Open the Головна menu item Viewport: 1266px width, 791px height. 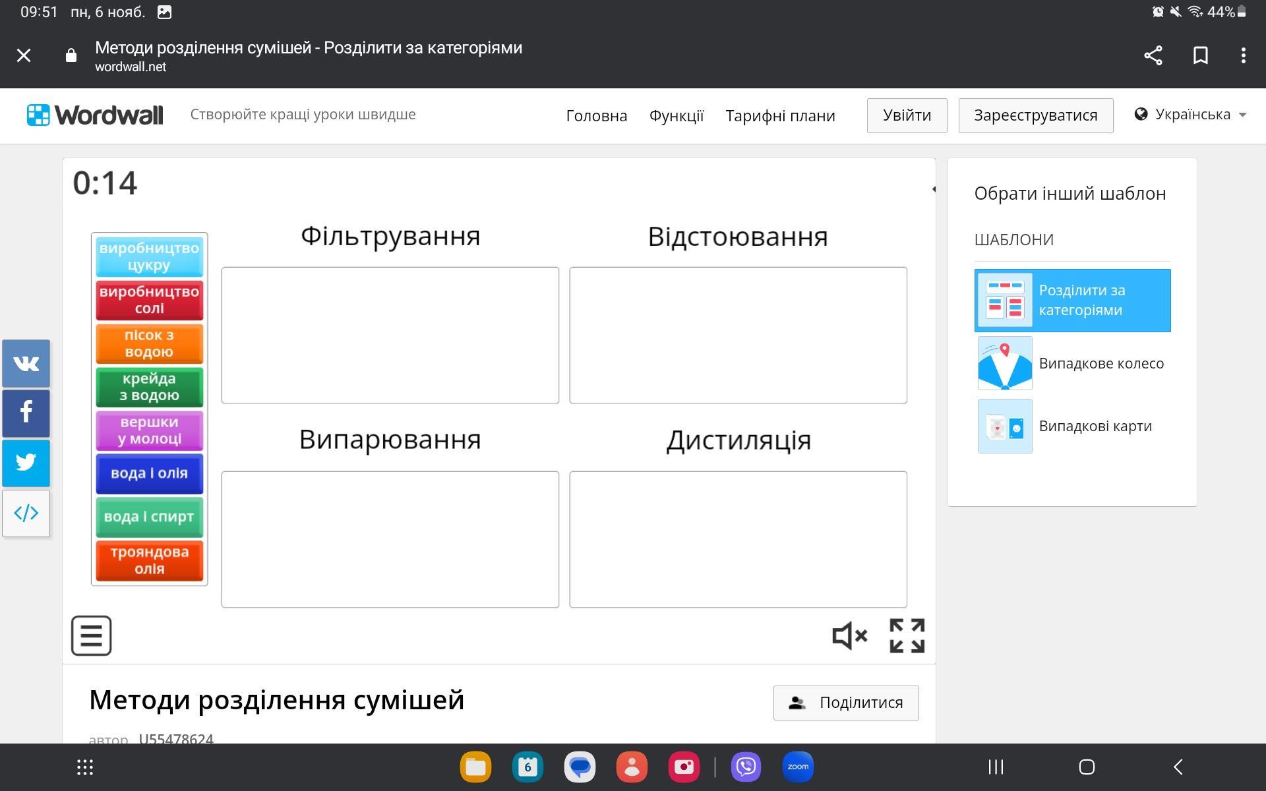coord(597,116)
